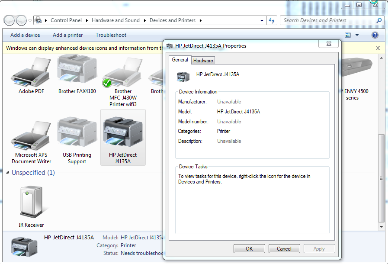The width and height of the screenshot is (388, 264).
Task: Click Troubleshoot in the toolbar
Action: point(111,35)
